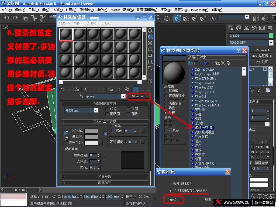Image resolution: width=276 pixels, height=207 pixels.
Task: Click checkered Background icon beside sample slots
Action: pyautogui.click(x=150, y=43)
